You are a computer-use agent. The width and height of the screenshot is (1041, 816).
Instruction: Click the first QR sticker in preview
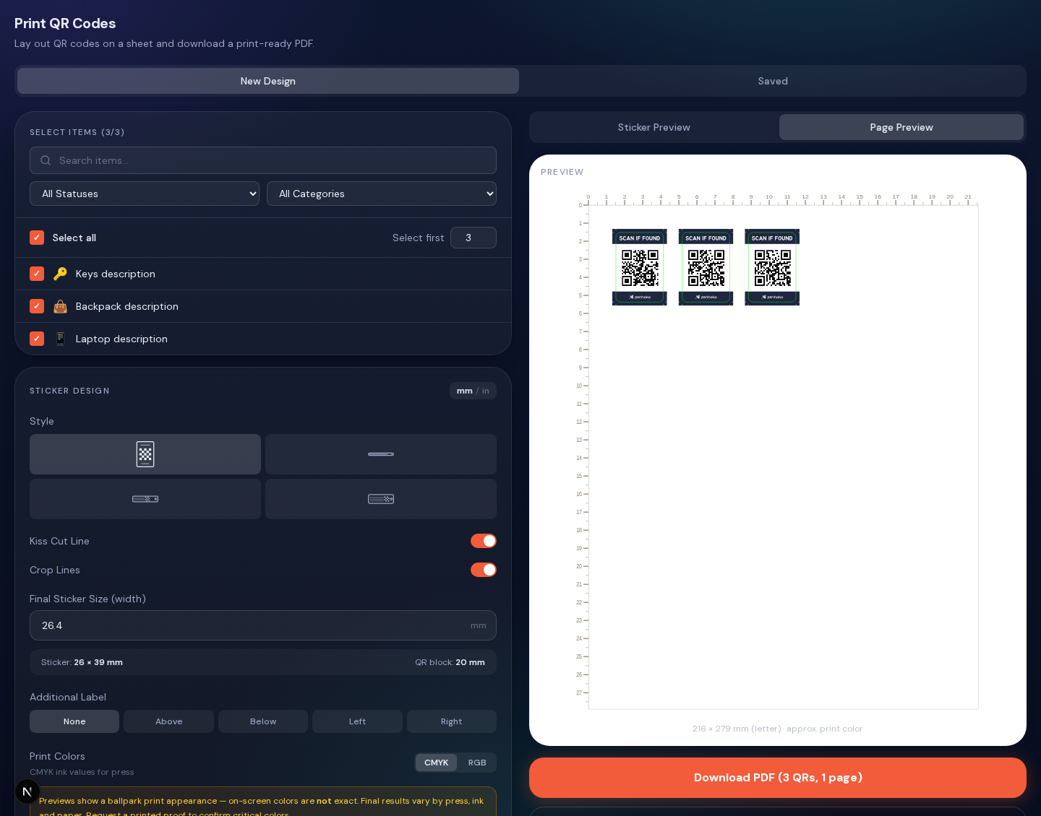pos(640,267)
